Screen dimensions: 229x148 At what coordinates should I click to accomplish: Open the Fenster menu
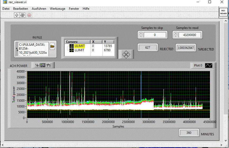pos(74,9)
